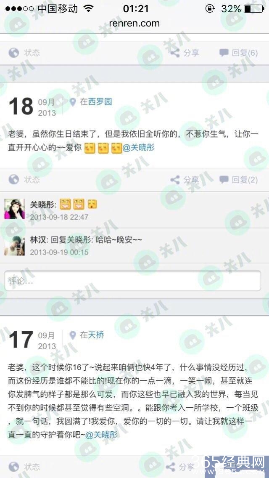This screenshot has width=269, height=478.
Task: Open the 天桥 location link
Action: [96, 335]
